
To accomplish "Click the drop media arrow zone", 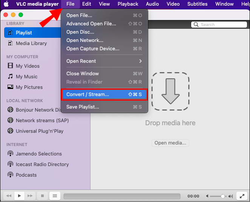I will tap(170, 91).
